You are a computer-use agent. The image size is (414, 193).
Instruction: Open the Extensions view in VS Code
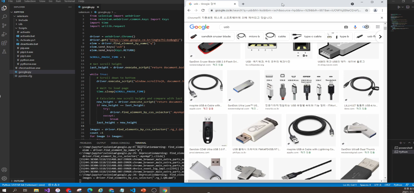point(4,43)
